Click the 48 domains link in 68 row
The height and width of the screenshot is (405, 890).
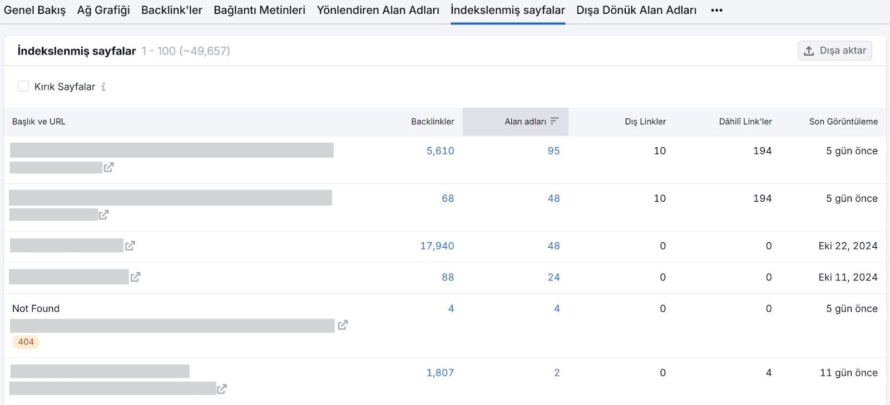pos(553,198)
